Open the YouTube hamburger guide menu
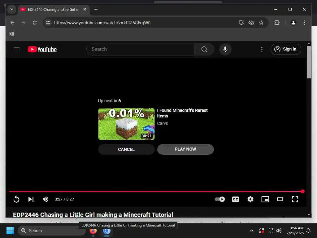This screenshot has height=238, width=317. coord(17,49)
